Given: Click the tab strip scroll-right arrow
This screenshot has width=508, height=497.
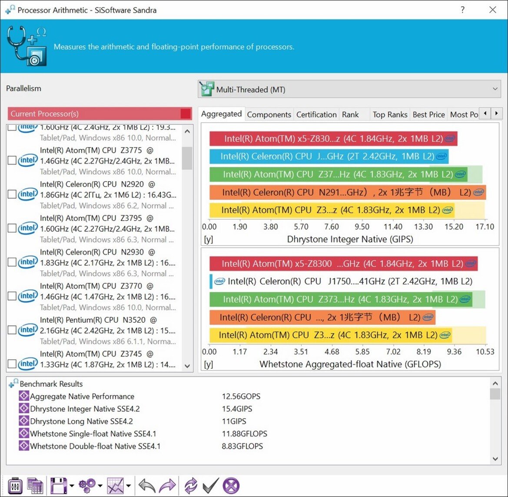Looking at the screenshot, I should coord(496,113).
